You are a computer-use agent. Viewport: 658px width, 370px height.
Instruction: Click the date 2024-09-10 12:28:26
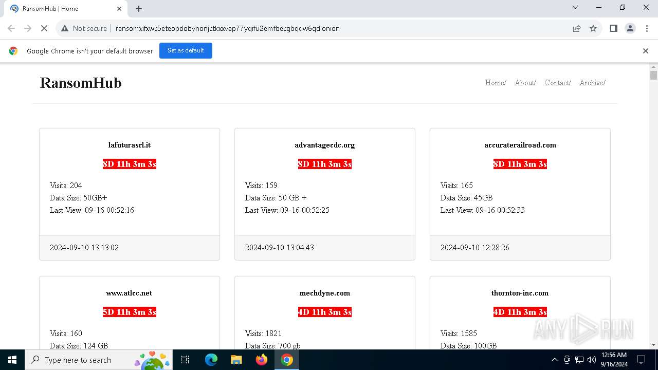tap(475, 248)
